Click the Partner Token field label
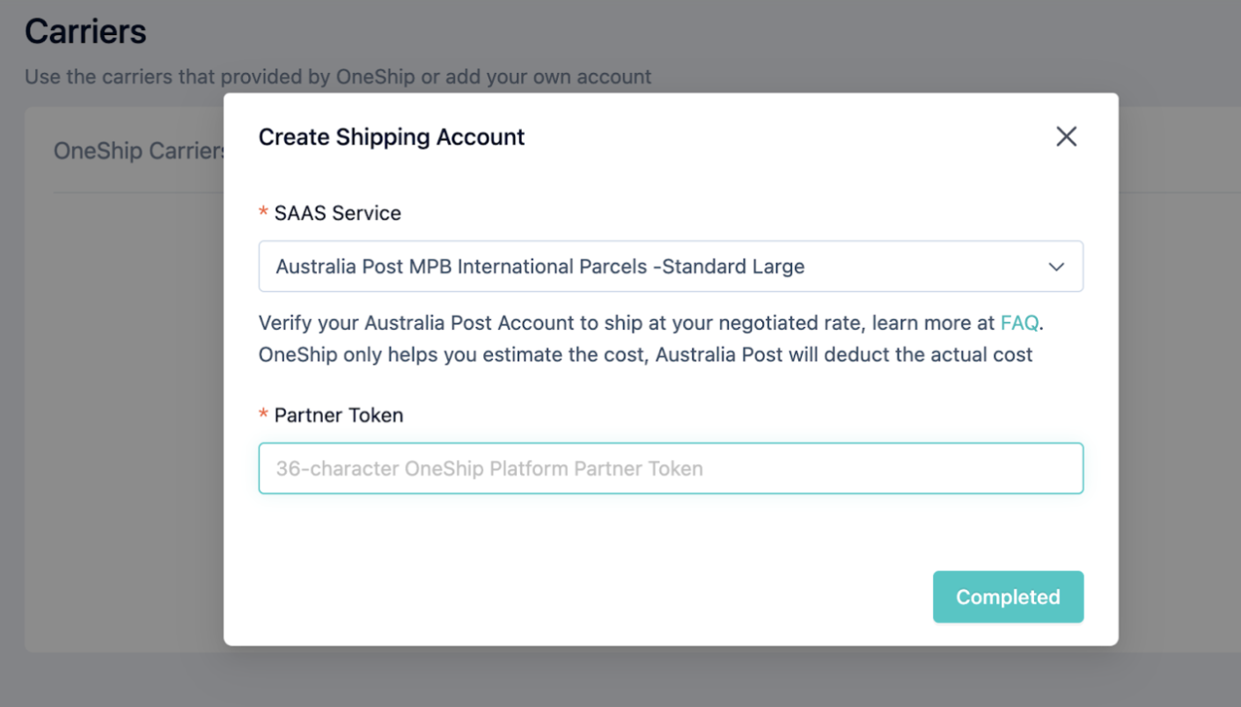 tap(339, 415)
